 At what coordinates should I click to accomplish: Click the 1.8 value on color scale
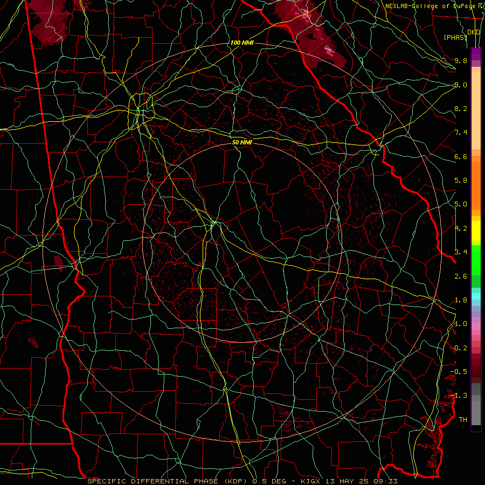461,300
